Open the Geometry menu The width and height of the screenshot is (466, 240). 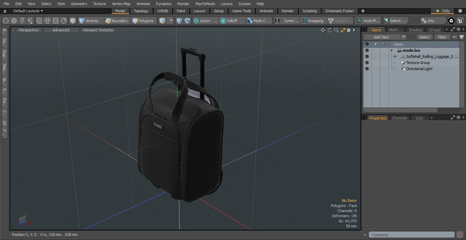[79, 4]
